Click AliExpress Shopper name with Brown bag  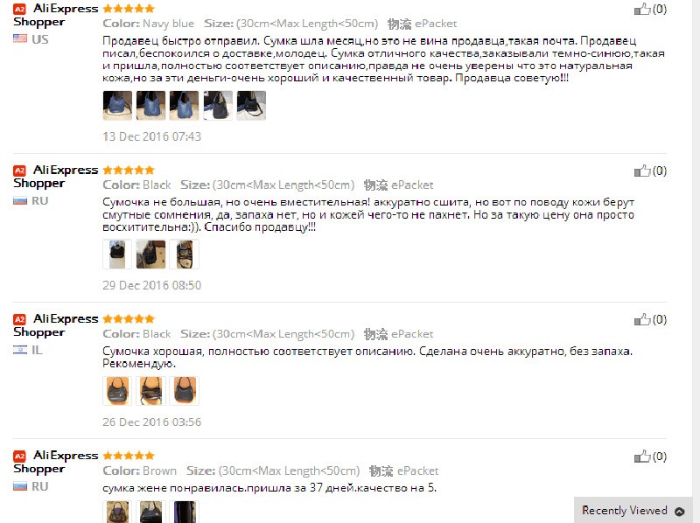[x=55, y=462]
